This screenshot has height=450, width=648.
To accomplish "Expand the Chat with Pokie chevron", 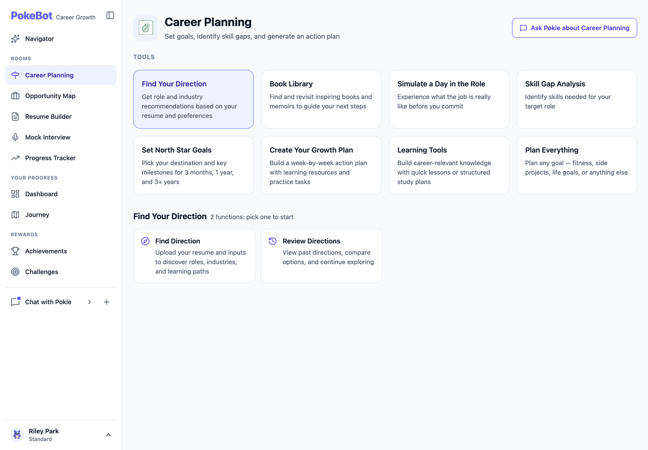I will [89, 302].
